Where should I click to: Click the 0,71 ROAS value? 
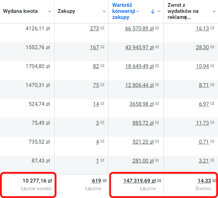coord(204,142)
